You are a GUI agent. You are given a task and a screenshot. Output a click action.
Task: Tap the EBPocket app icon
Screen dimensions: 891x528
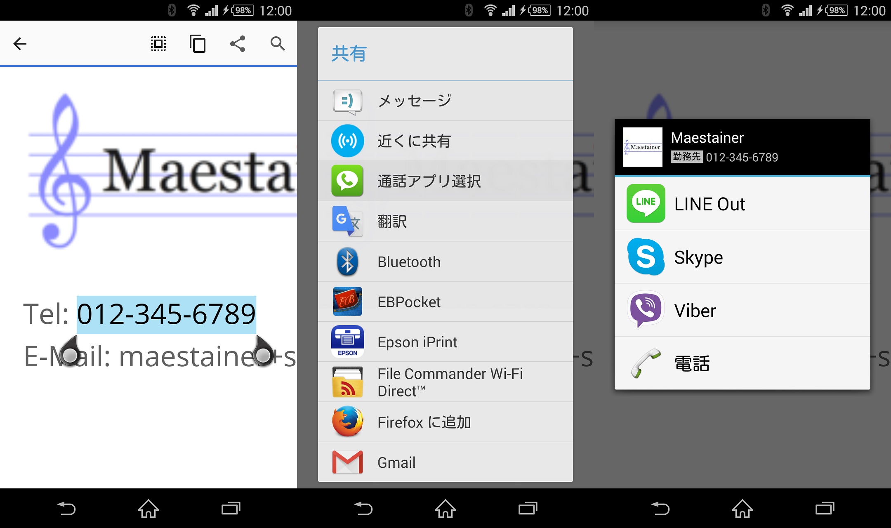347,302
